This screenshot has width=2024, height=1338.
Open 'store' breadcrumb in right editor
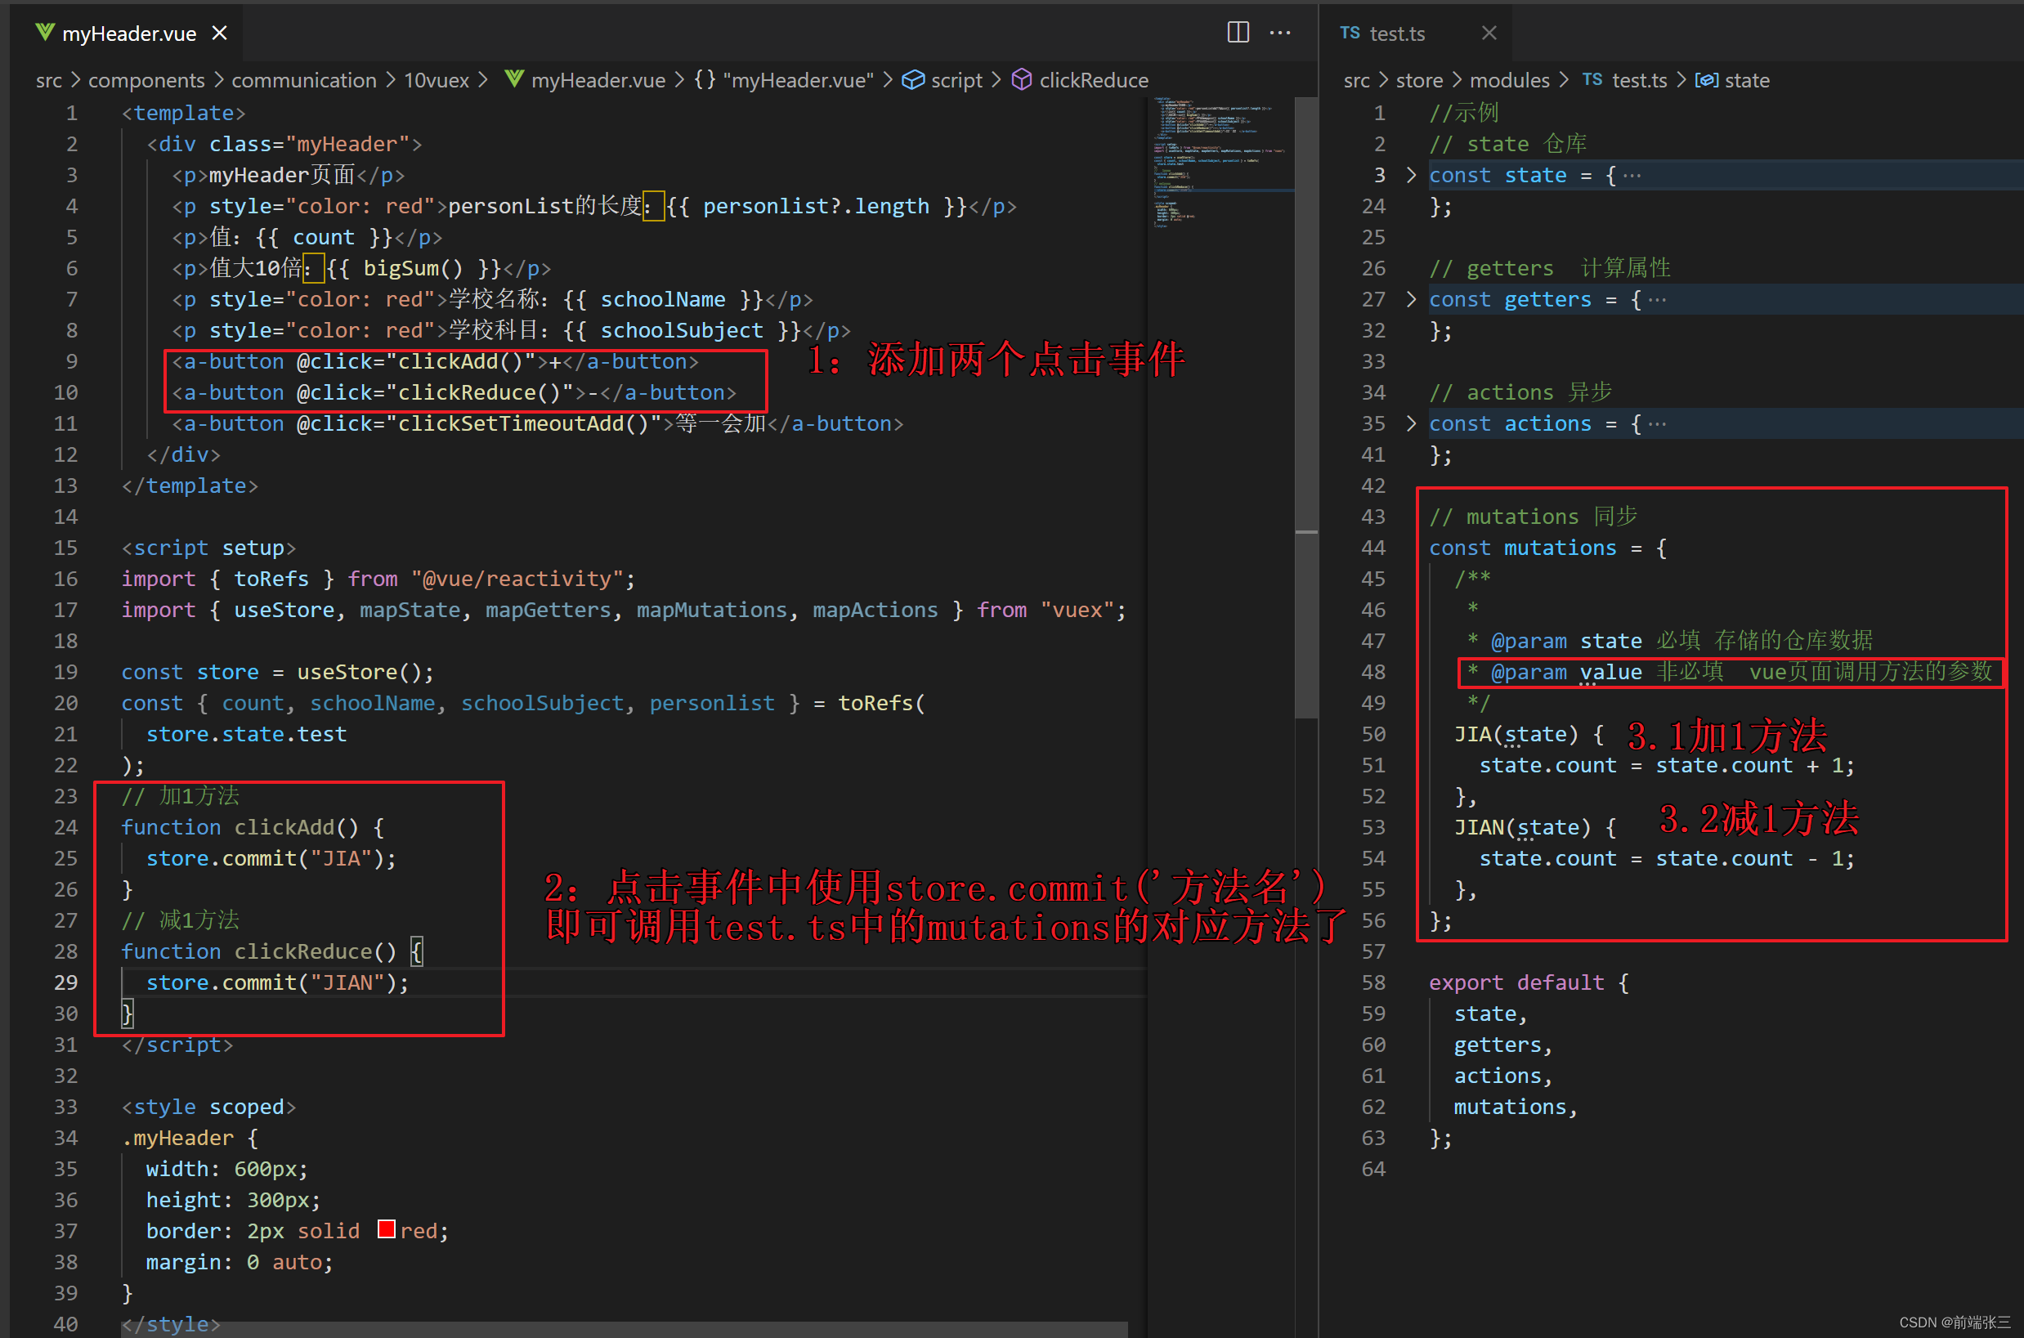coord(1419,80)
